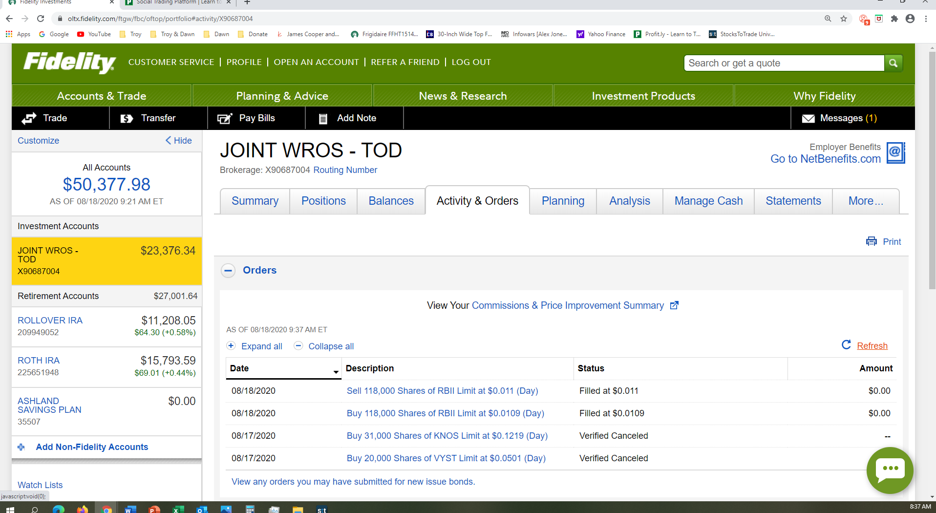This screenshot has height=513, width=936.
Task: Click the external link icon beside Commissions summary
Action: coord(674,305)
